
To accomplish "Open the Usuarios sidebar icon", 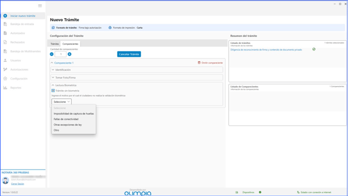I will click(5, 60).
